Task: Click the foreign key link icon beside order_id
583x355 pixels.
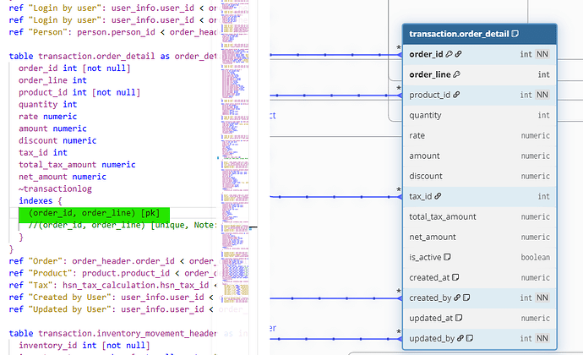Action: click(x=459, y=54)
